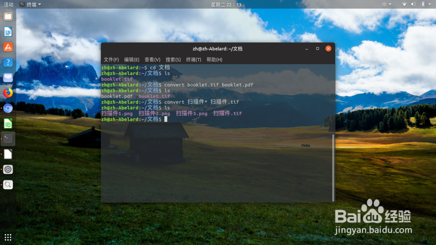Open the 编辑(E) menu

coord(132,60)
